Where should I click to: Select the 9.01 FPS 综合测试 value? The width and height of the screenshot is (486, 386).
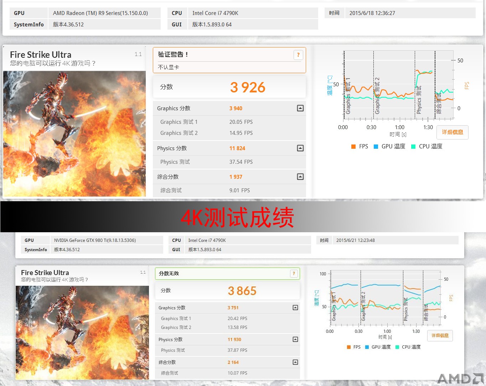[x=239, y=191]
